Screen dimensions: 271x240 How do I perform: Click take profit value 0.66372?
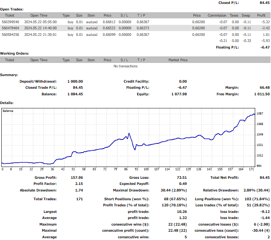click(x=143, y=28)
